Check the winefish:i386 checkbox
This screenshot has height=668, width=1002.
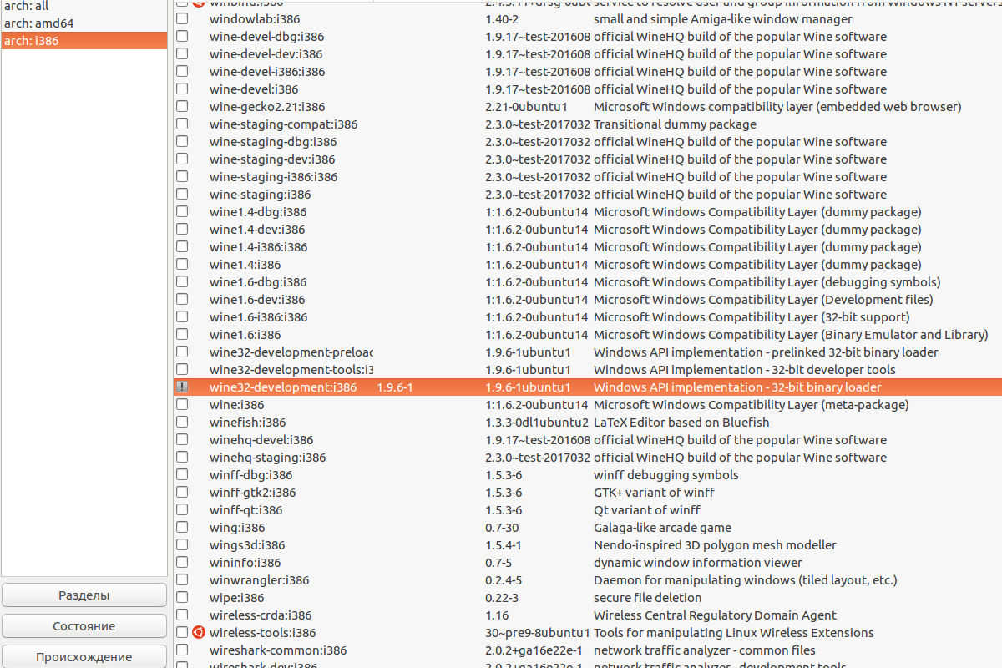(182, 422)
